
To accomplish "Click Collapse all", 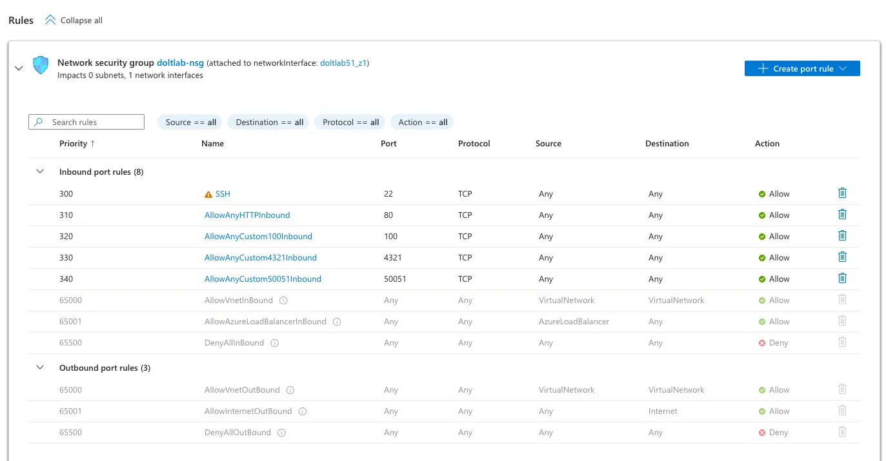I will [x=74, y=20].
